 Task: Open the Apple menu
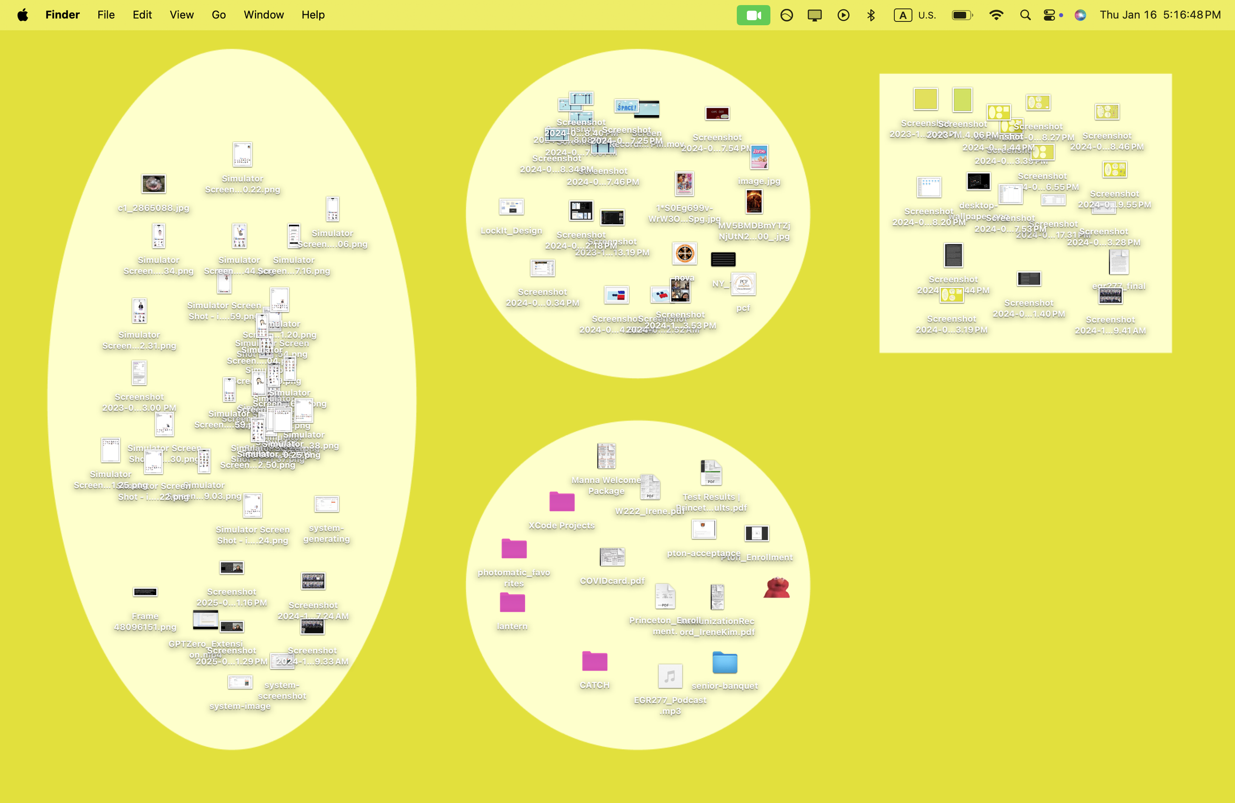pos(23,15)
